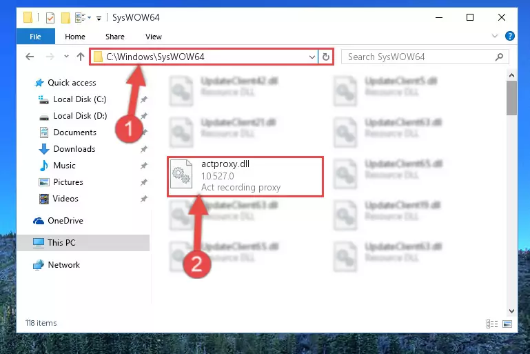
Task: Click the vertical scrollbar thumb
Action: click(512, 98)
